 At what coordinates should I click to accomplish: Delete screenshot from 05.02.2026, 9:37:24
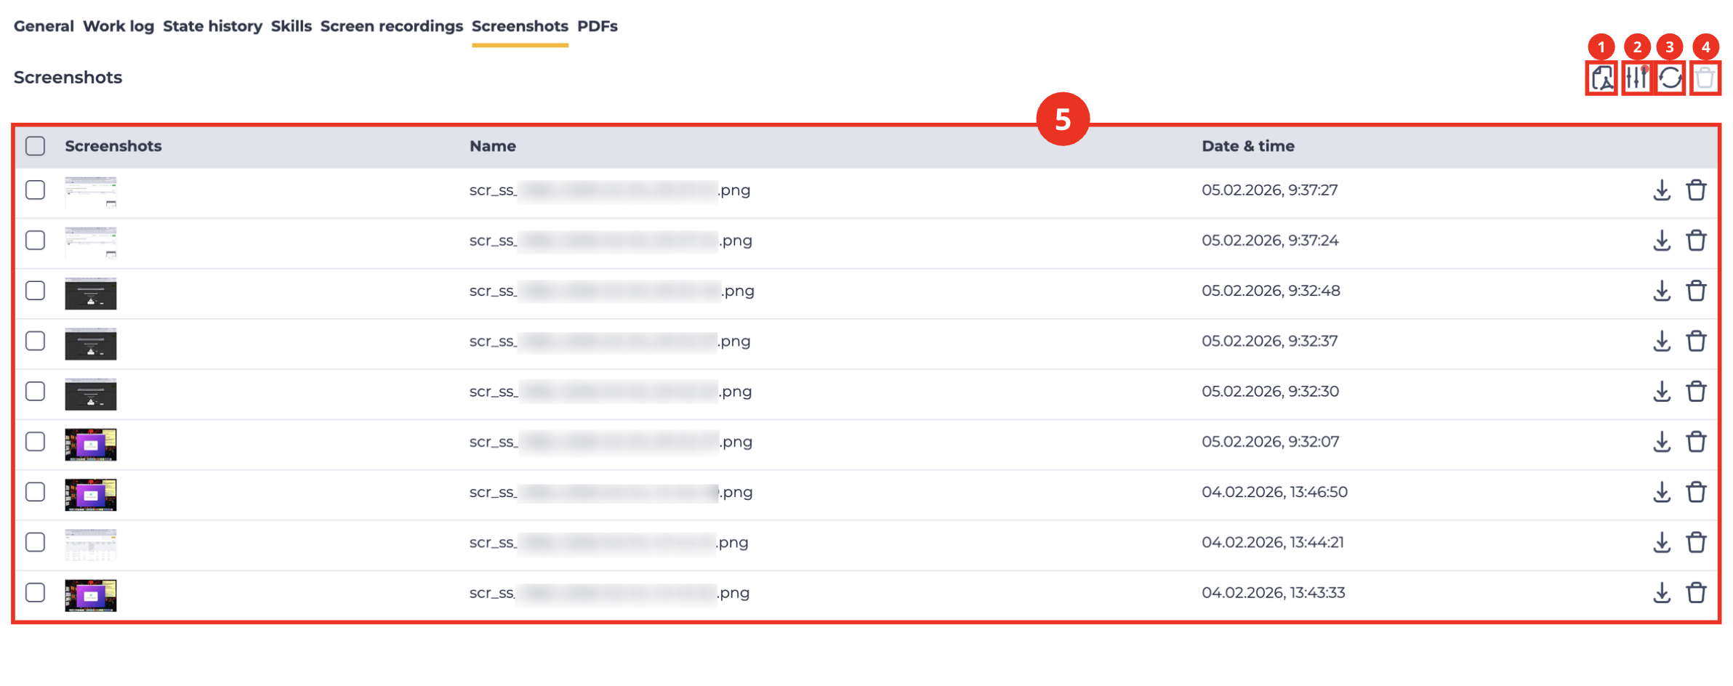pos(1697,241)
